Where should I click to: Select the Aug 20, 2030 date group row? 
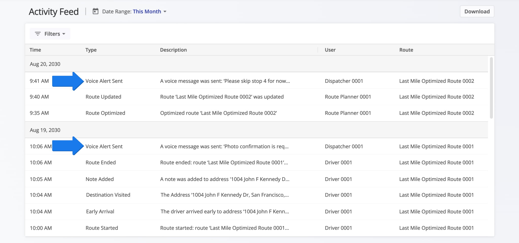tap(256, 64)
